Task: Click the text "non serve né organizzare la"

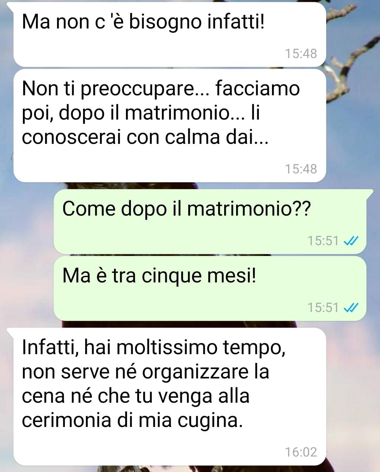Action: click(145, 371)
